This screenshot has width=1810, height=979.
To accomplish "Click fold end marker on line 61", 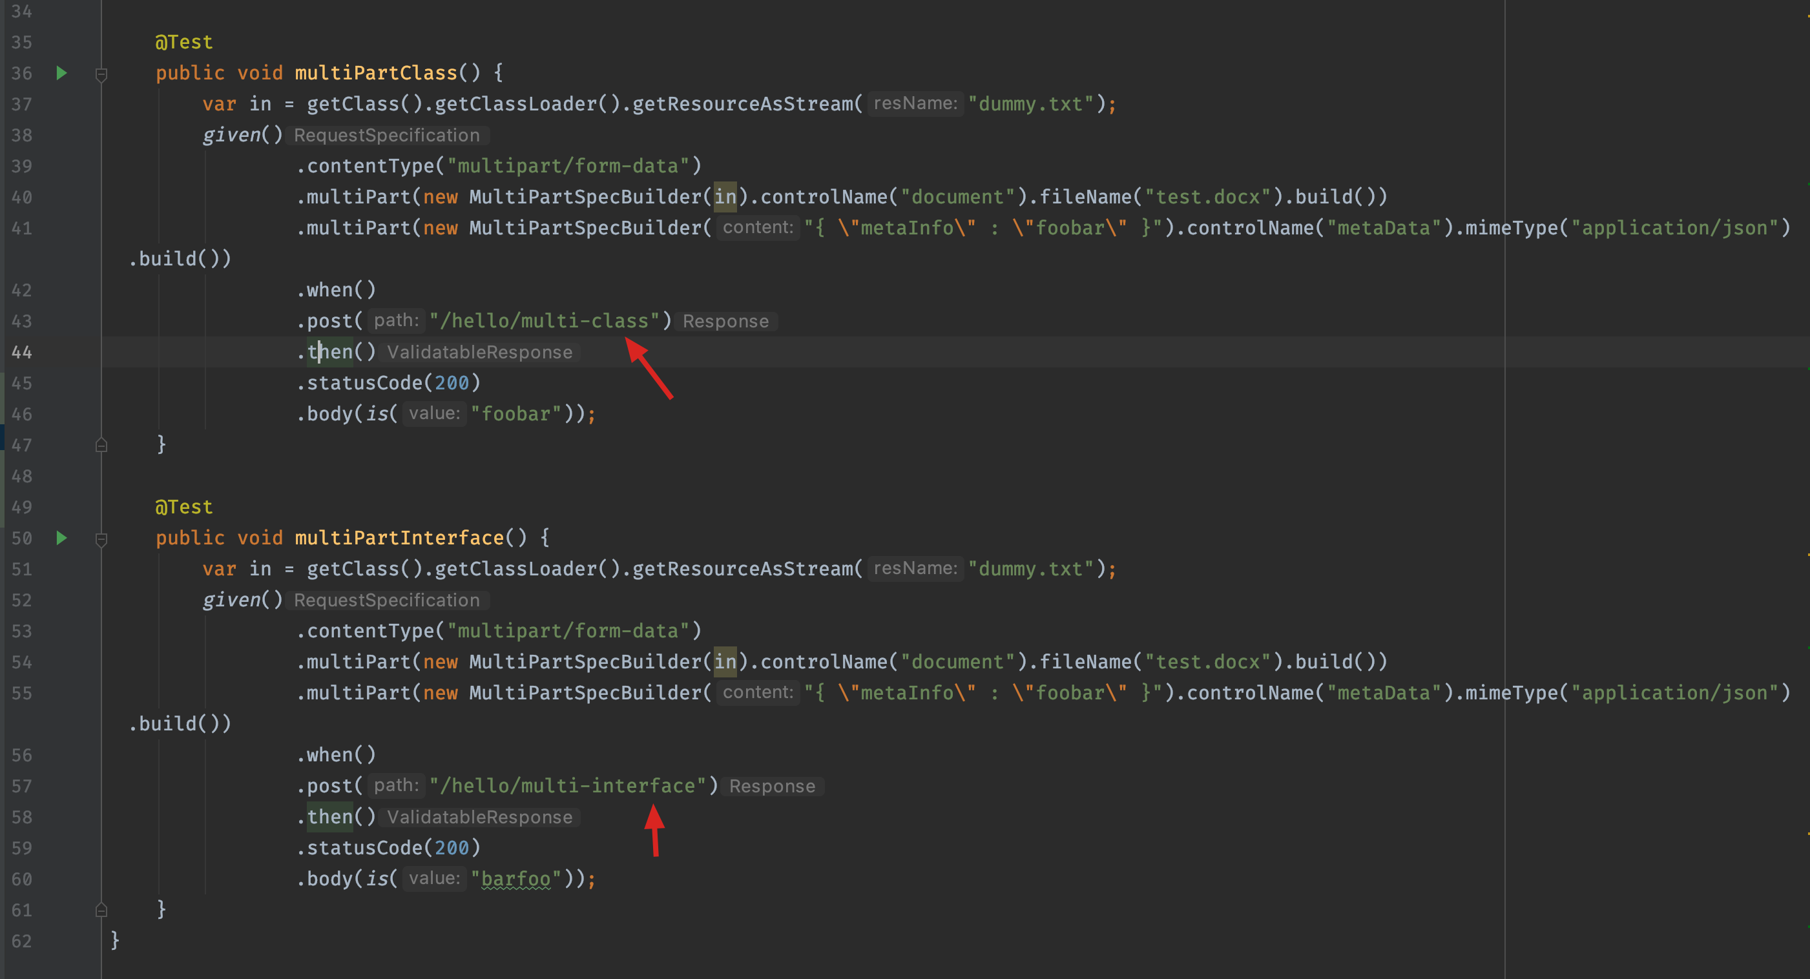I will [x=101, y=910].
